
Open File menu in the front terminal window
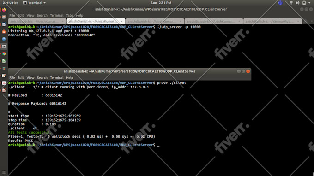coord(12,78)
